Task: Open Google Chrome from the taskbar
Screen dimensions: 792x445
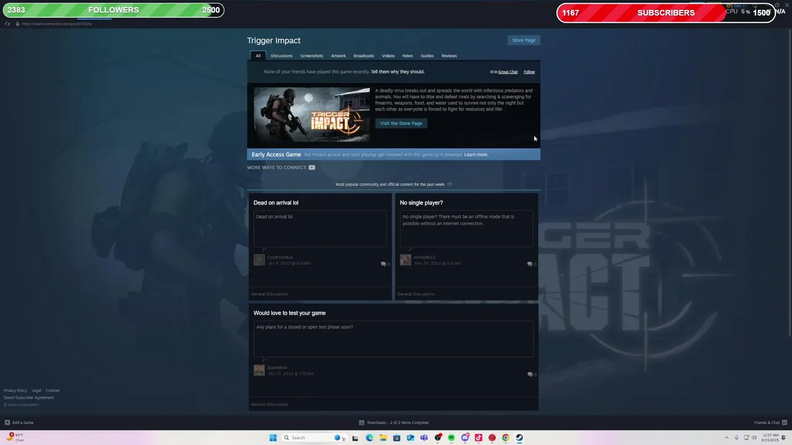Action: tap(506, 438)
